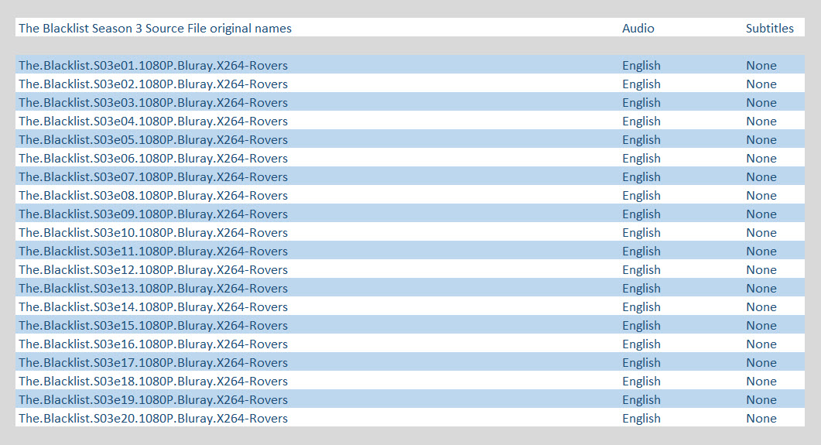Click English audio cell in S03e10 row
Screen dimensions: 821x445
click(641, 233)
